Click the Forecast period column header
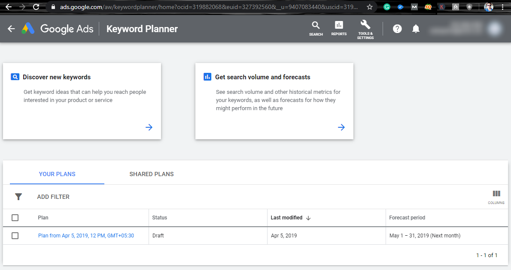 coord(407,218)
